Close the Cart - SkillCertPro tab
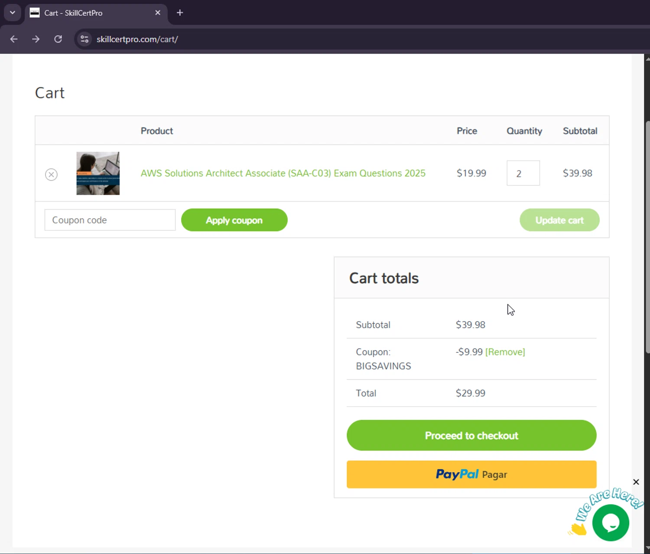The height and width of the screenshot is (554, 650). (x=158, y=13)
